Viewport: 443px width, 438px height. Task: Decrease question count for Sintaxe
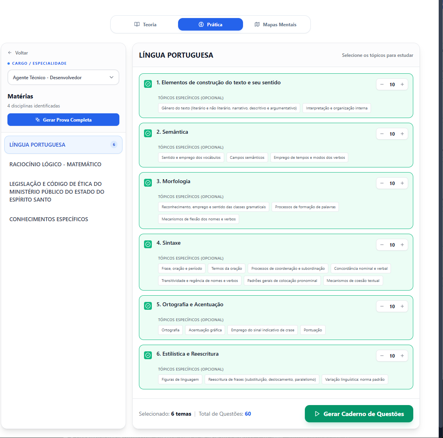pos(382,245)
